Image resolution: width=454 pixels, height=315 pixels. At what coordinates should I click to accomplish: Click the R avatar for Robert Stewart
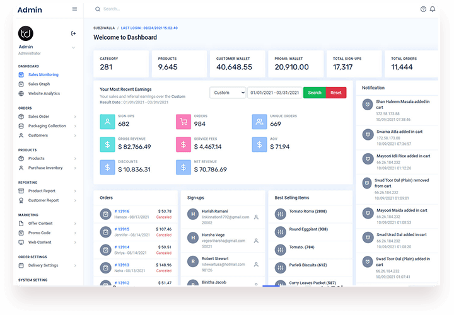tap(193, 262)
